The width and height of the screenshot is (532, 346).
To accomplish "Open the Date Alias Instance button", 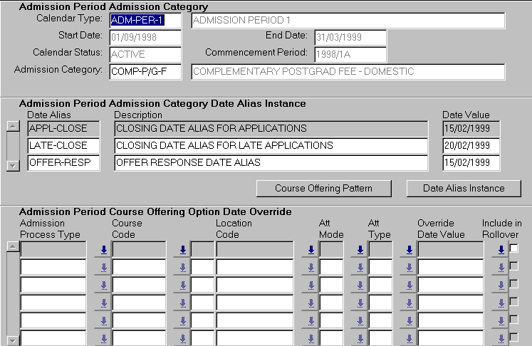I will click(463, 188).
